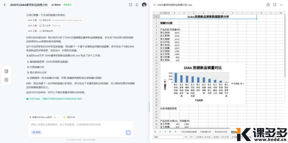Viewport: 288px width, 143px height.
Task: Close the ZARA xlsx preview panel
Action: [154, 5]
